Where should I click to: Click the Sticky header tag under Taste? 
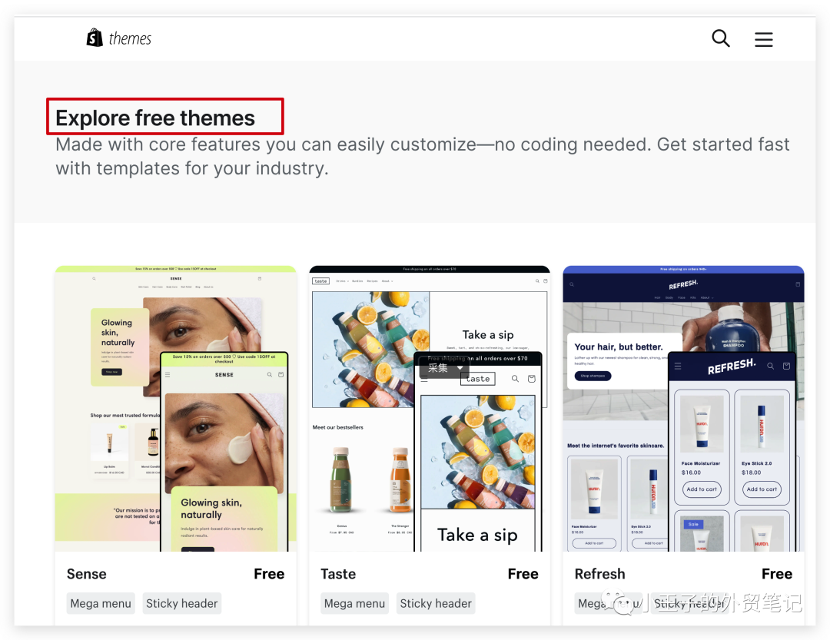(x=436, y=603)
